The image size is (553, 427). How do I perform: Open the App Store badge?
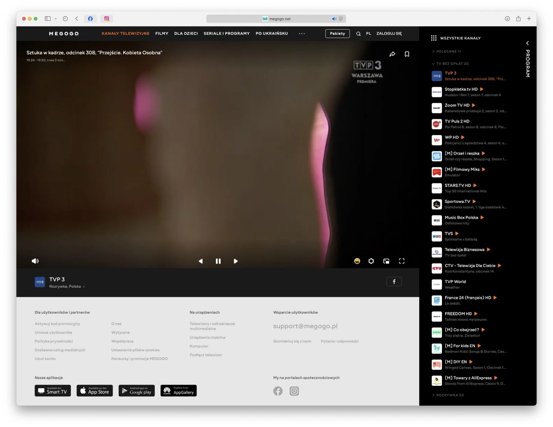[x=95, y=391]
